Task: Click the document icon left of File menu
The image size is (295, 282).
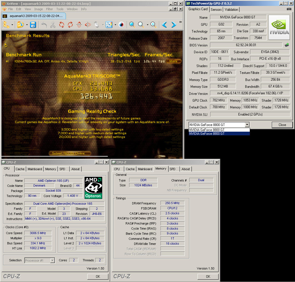Action: pos(4,9)
